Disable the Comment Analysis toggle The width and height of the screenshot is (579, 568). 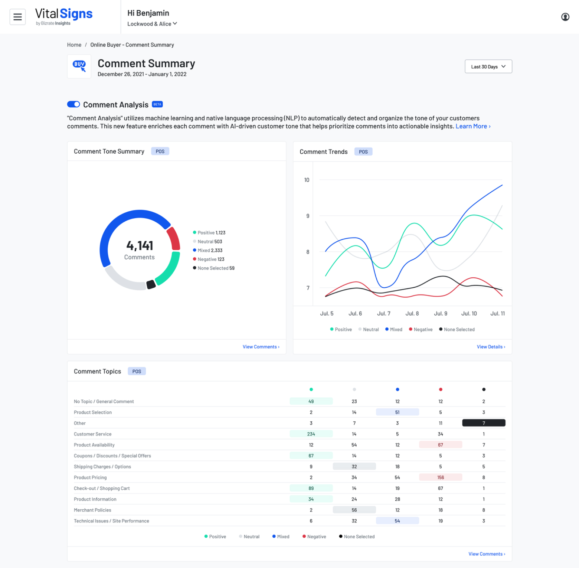pyautogui.click(x=73, y=104)
